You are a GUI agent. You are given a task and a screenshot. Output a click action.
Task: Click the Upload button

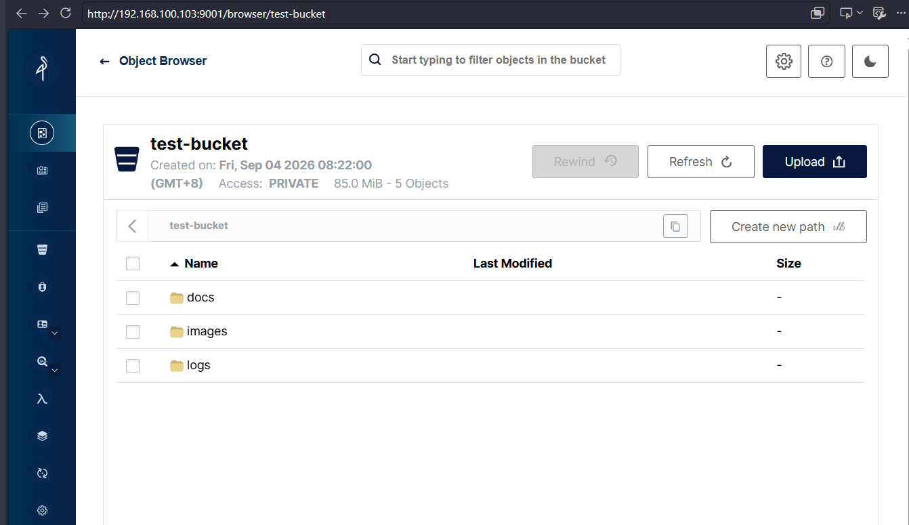point(815,161)
